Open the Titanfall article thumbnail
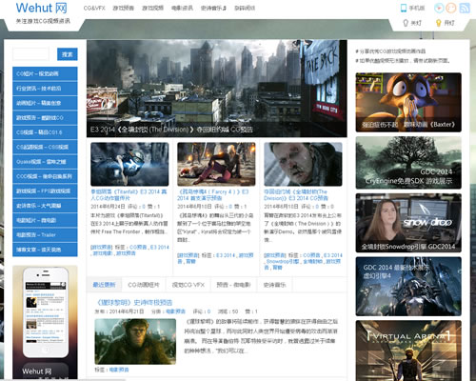The height and width of the screenshot is (381, 476). point(129,164)
